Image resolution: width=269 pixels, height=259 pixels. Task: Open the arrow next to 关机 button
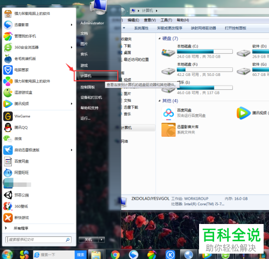pos(102,240)
